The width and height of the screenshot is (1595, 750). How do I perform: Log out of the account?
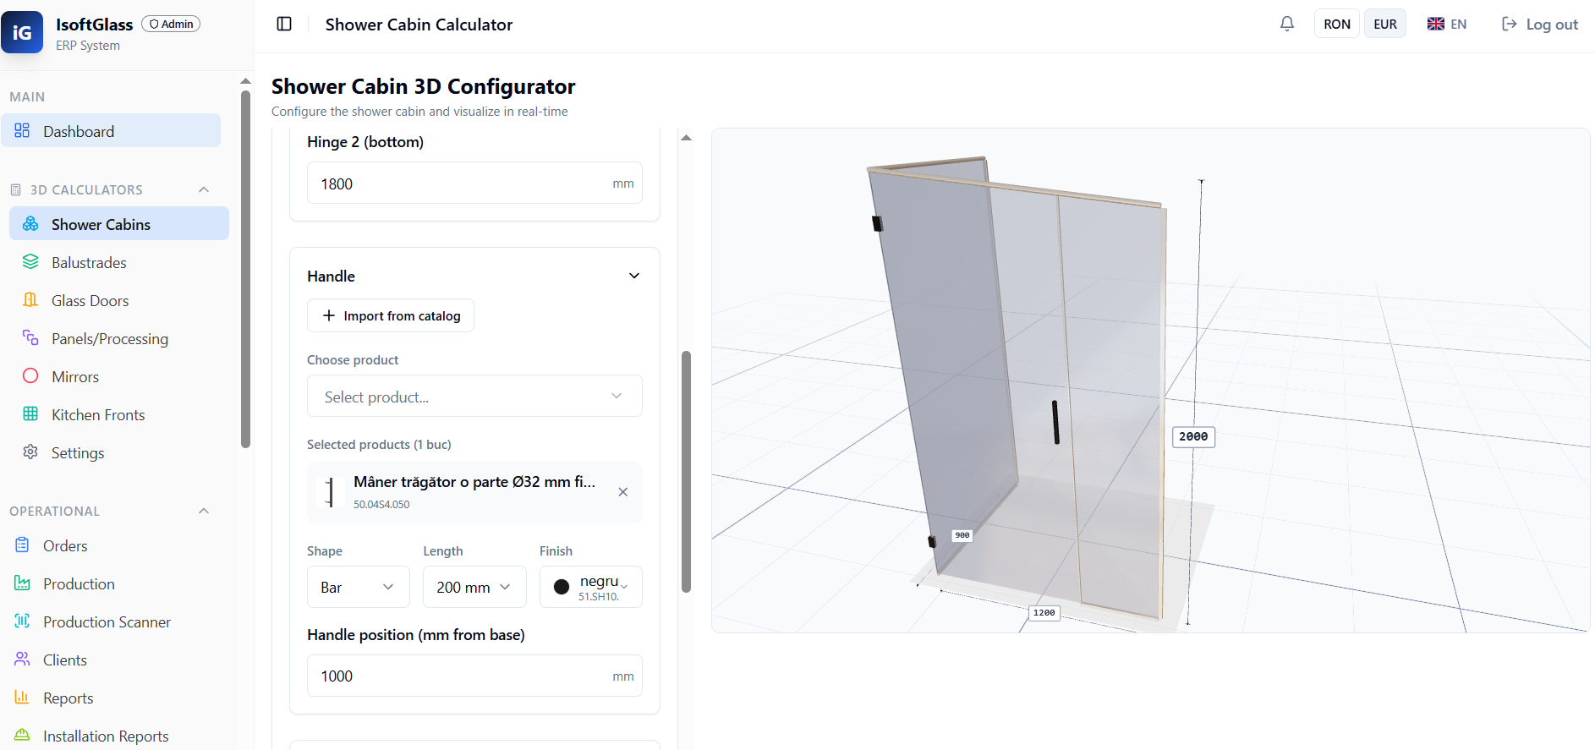(x=1540, y=24)
